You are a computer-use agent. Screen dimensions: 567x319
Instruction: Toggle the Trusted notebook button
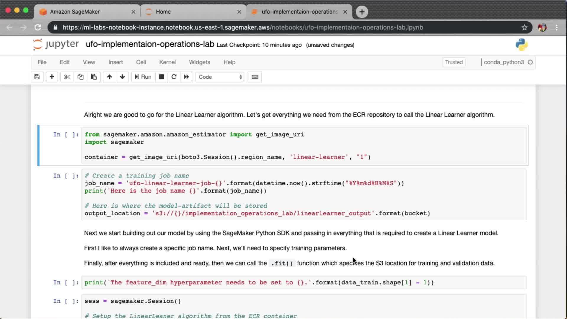[x=454, y=62]
